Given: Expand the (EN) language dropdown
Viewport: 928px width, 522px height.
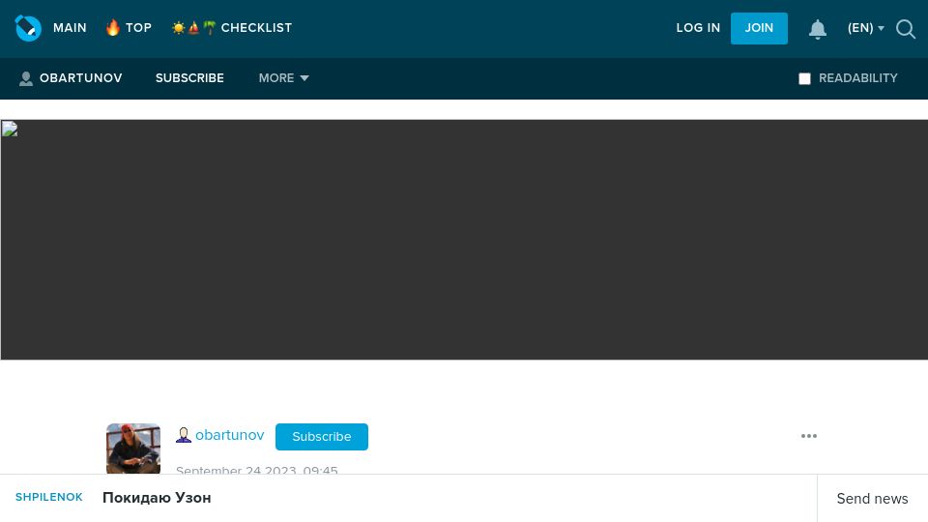Looking at the screenshot, I should [x=865, y=28].
